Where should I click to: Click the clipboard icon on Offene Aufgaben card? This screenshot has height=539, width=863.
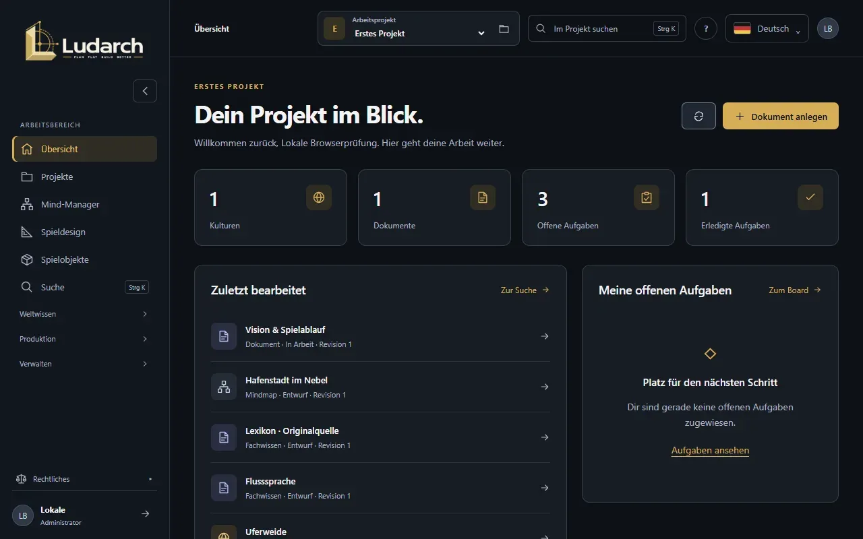coord(647,197)
